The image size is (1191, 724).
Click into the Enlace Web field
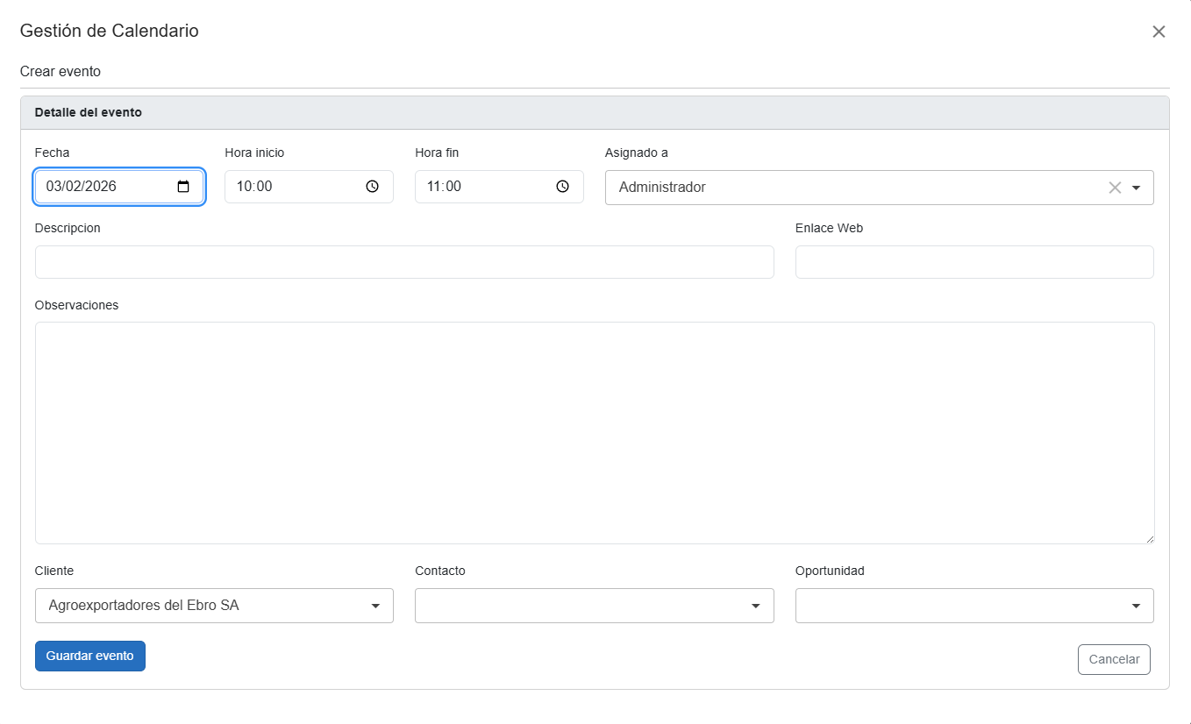[x=973, y=262]
